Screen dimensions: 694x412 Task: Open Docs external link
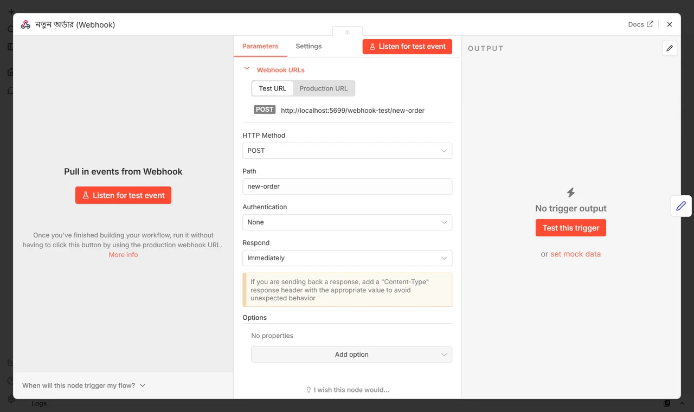640,24
